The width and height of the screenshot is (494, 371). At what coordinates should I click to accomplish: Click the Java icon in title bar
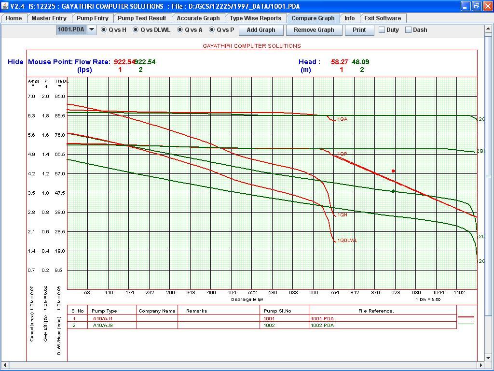pos(5,6)
